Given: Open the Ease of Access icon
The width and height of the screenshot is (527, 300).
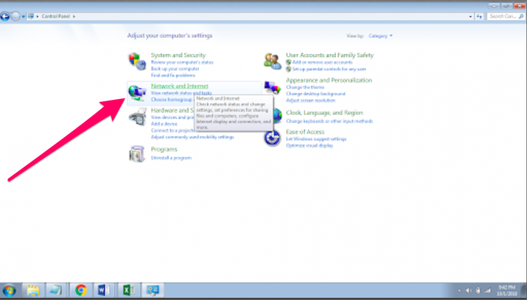Looking at the screenshot, I should (x=272, y=138).
